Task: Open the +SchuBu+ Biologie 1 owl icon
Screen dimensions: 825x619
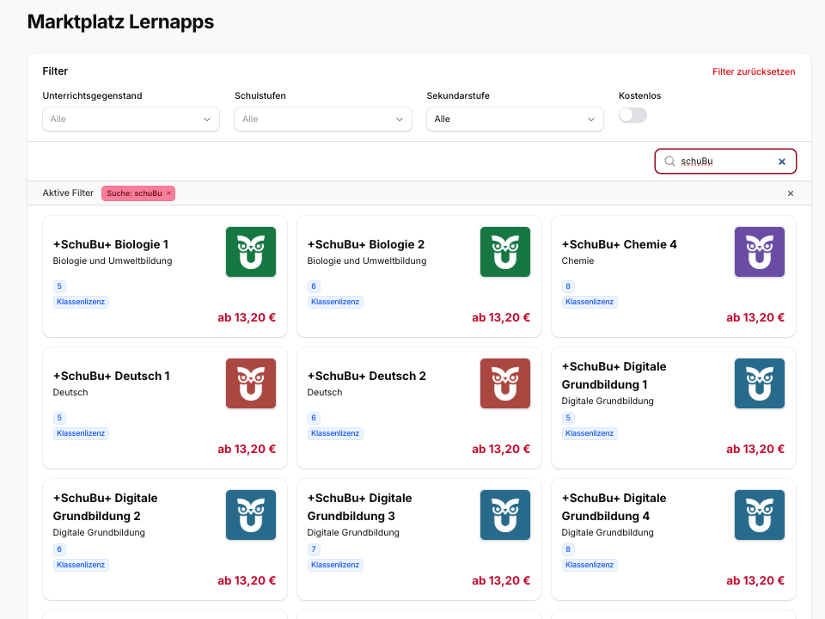Action: coord(250,252)
